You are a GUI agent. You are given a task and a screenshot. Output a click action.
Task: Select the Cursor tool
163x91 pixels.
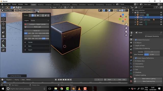coord(3,19)
